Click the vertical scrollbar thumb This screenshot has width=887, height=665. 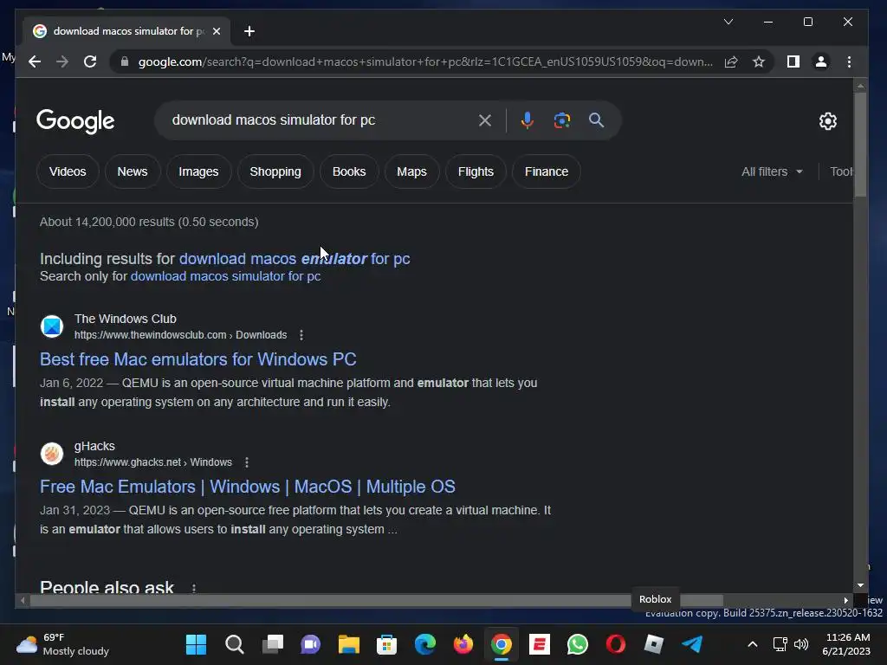tap(860, 145)
